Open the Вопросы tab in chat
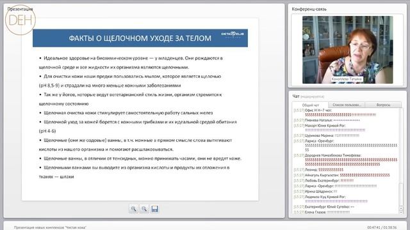Viewport: 410px width, 230px height. click(383, 105)
